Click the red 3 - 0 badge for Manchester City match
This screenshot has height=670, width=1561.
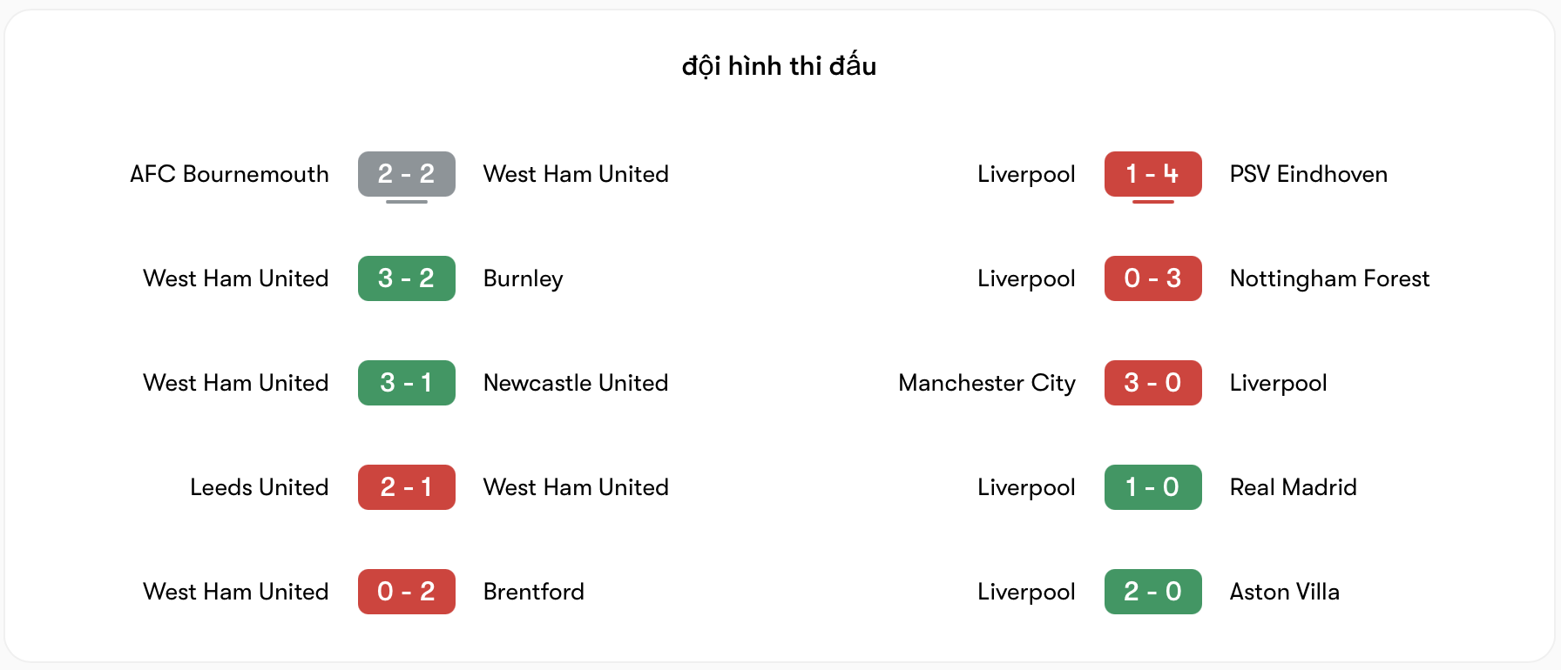[1152, 382]
